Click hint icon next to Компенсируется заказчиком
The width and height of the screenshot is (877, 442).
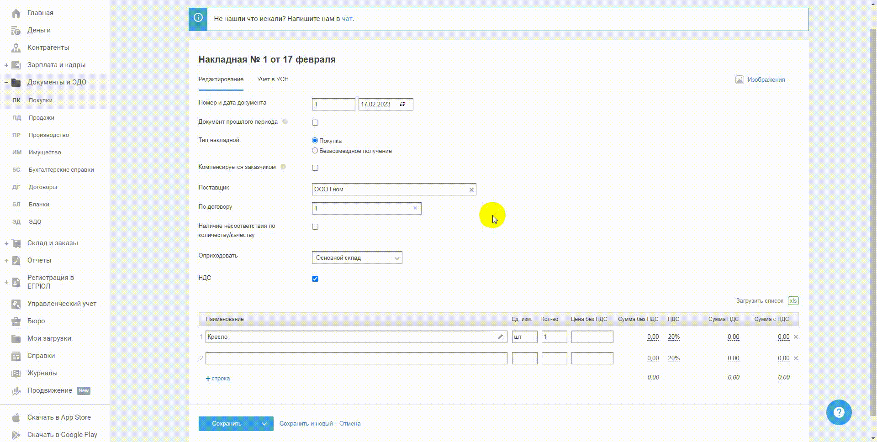click(x=283, y=167)
